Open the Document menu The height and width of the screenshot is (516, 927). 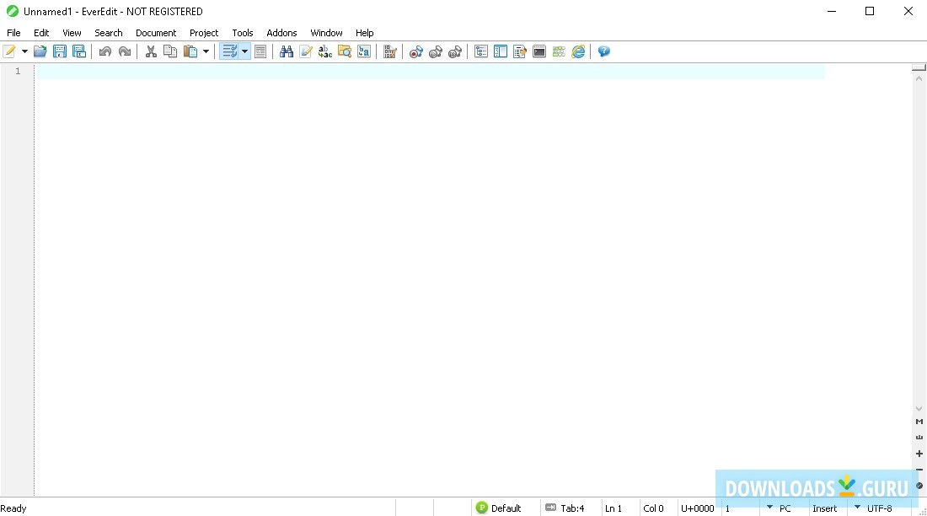[x=156, y=33]
